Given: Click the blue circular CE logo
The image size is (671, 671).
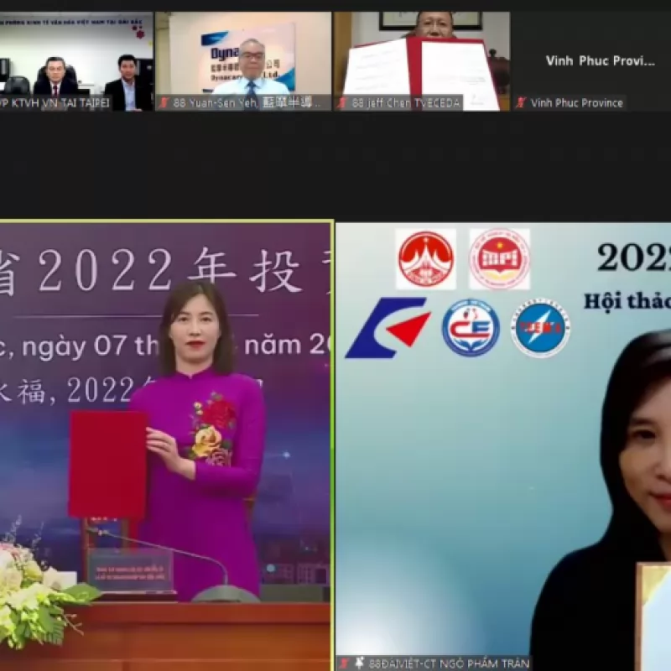Looking at the screenshot, I should pyautogui.click(x=471, y=328).
